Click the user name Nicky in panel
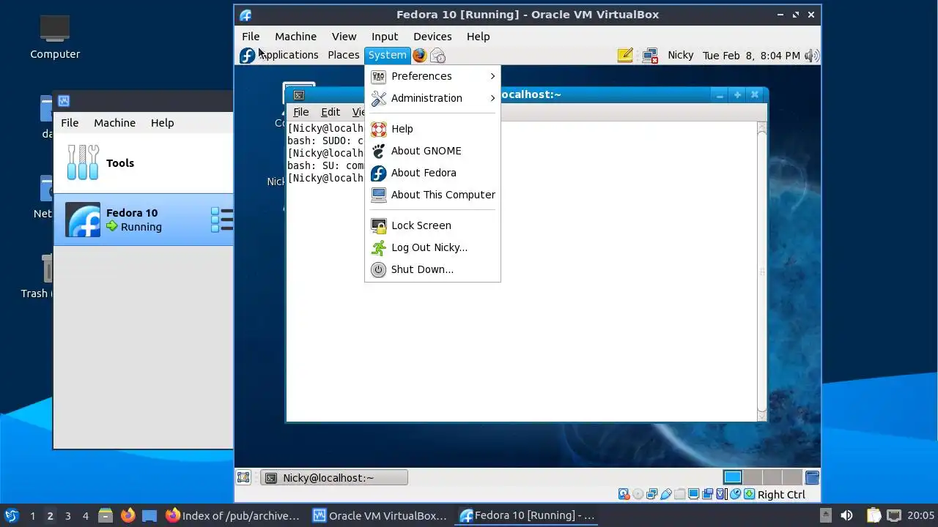 pos(681,55)
